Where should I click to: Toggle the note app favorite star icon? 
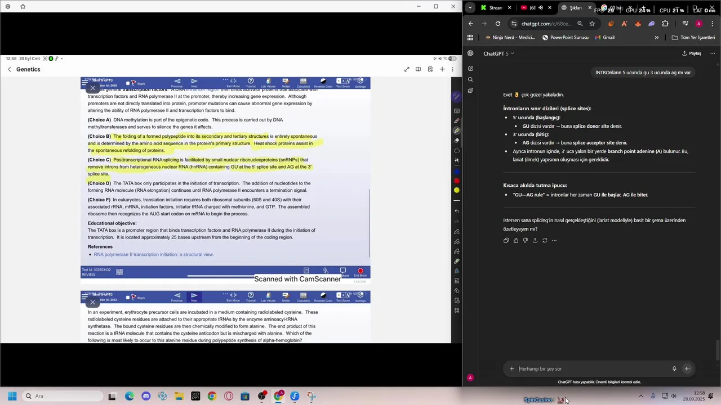point(23,6)
